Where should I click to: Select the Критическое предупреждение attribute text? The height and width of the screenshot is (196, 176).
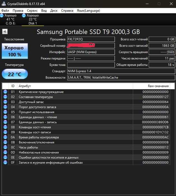[x=41, y=92]
